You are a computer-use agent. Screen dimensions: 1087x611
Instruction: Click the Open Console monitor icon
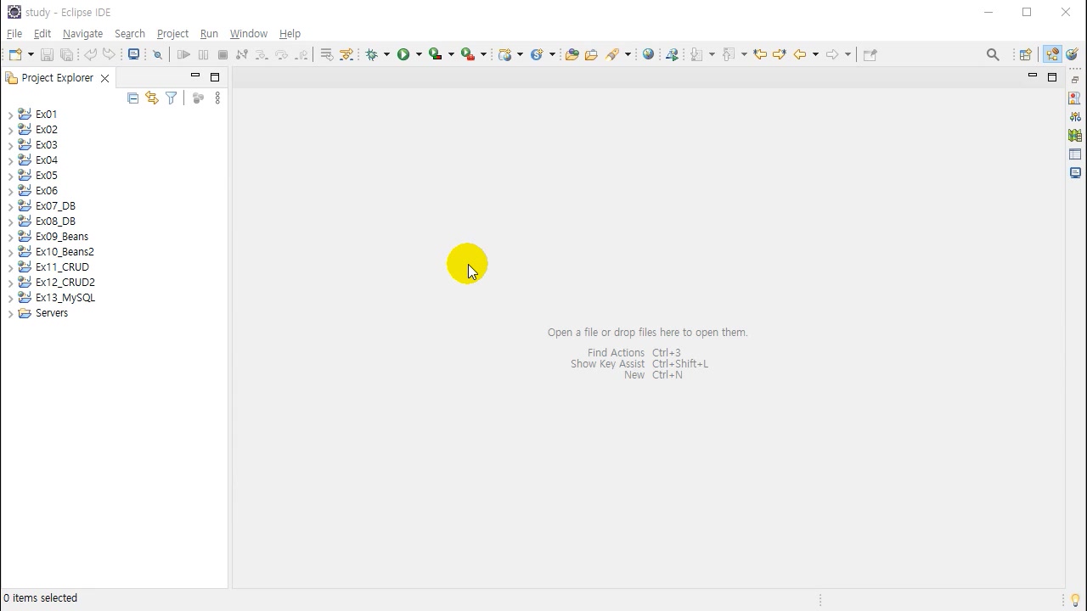click(133, 54)
